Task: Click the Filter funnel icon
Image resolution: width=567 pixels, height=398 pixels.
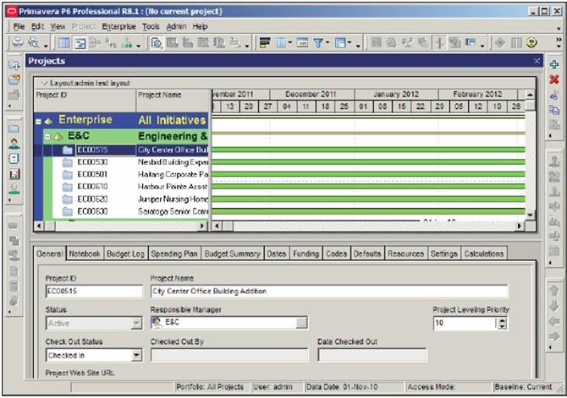Action: tap(318, 43)
